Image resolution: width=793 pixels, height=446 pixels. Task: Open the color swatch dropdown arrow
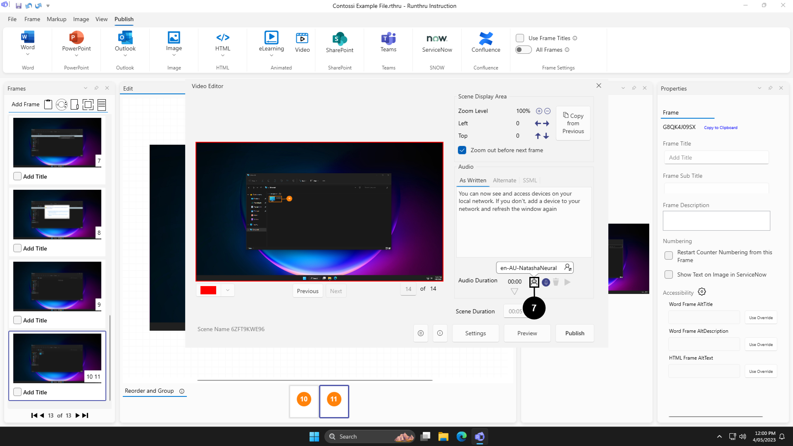click(228, 290)
